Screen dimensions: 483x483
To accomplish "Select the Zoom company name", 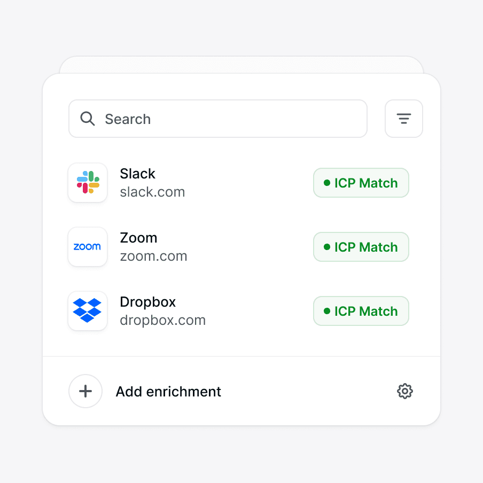I will coord(138,238).
